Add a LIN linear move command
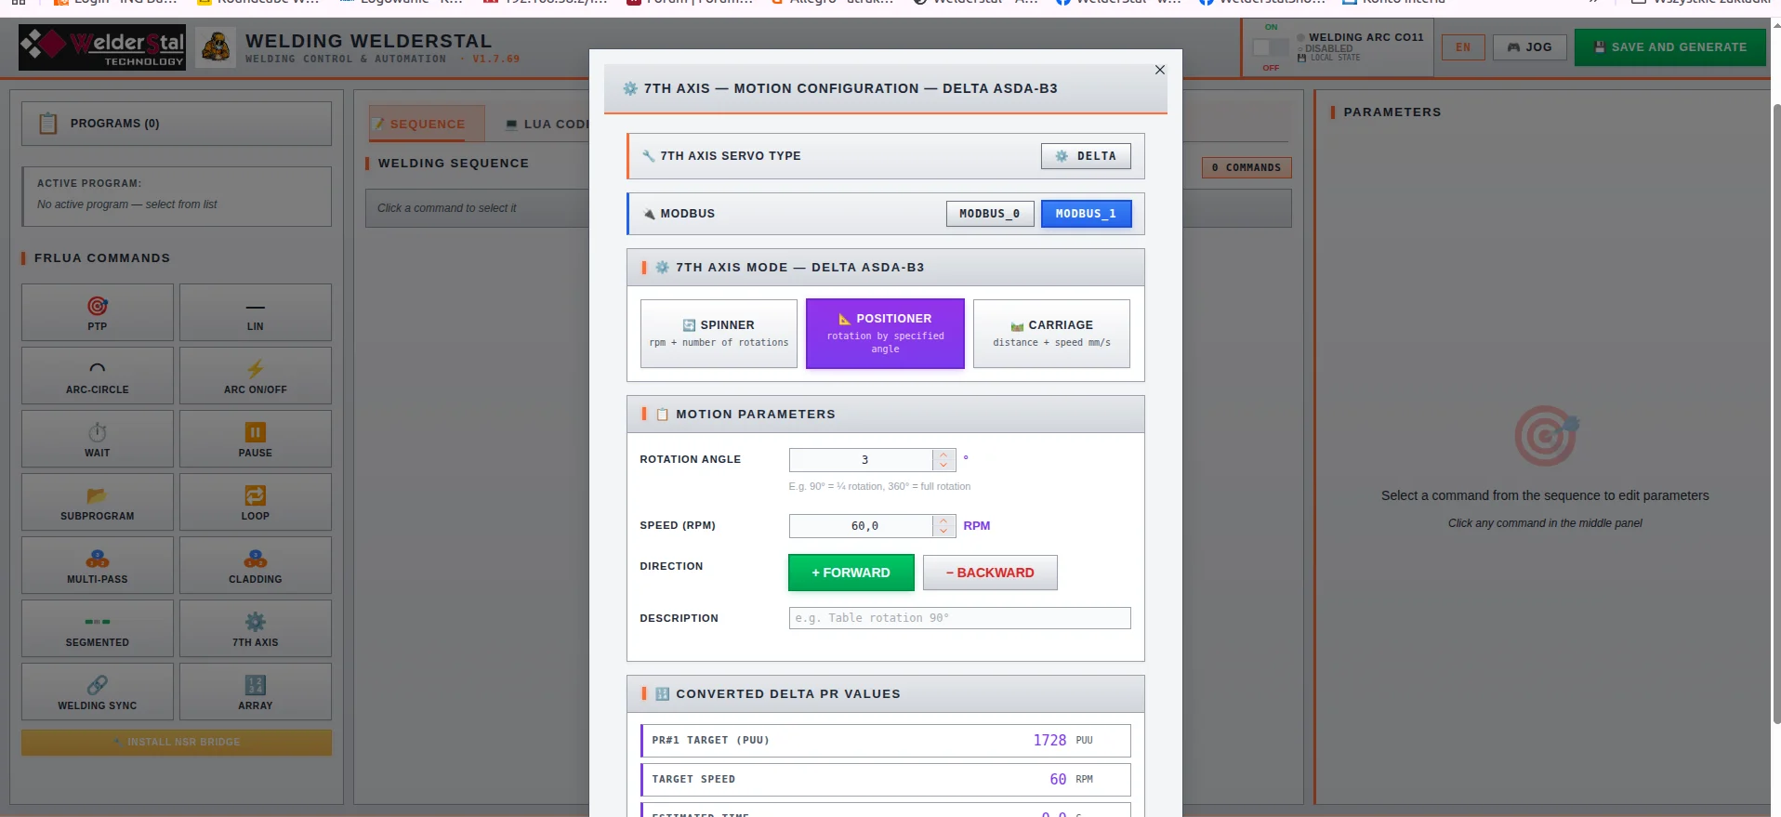Image resolution: width=1781 pixels, height=817 pixels. click(256, 312)
